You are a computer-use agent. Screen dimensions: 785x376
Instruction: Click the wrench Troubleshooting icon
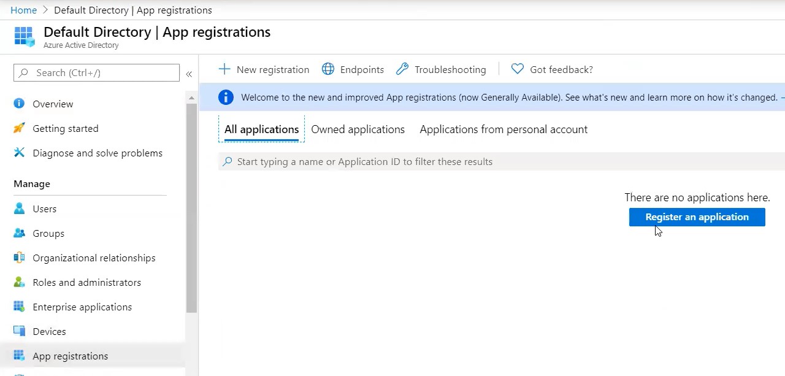coord(402,69)
